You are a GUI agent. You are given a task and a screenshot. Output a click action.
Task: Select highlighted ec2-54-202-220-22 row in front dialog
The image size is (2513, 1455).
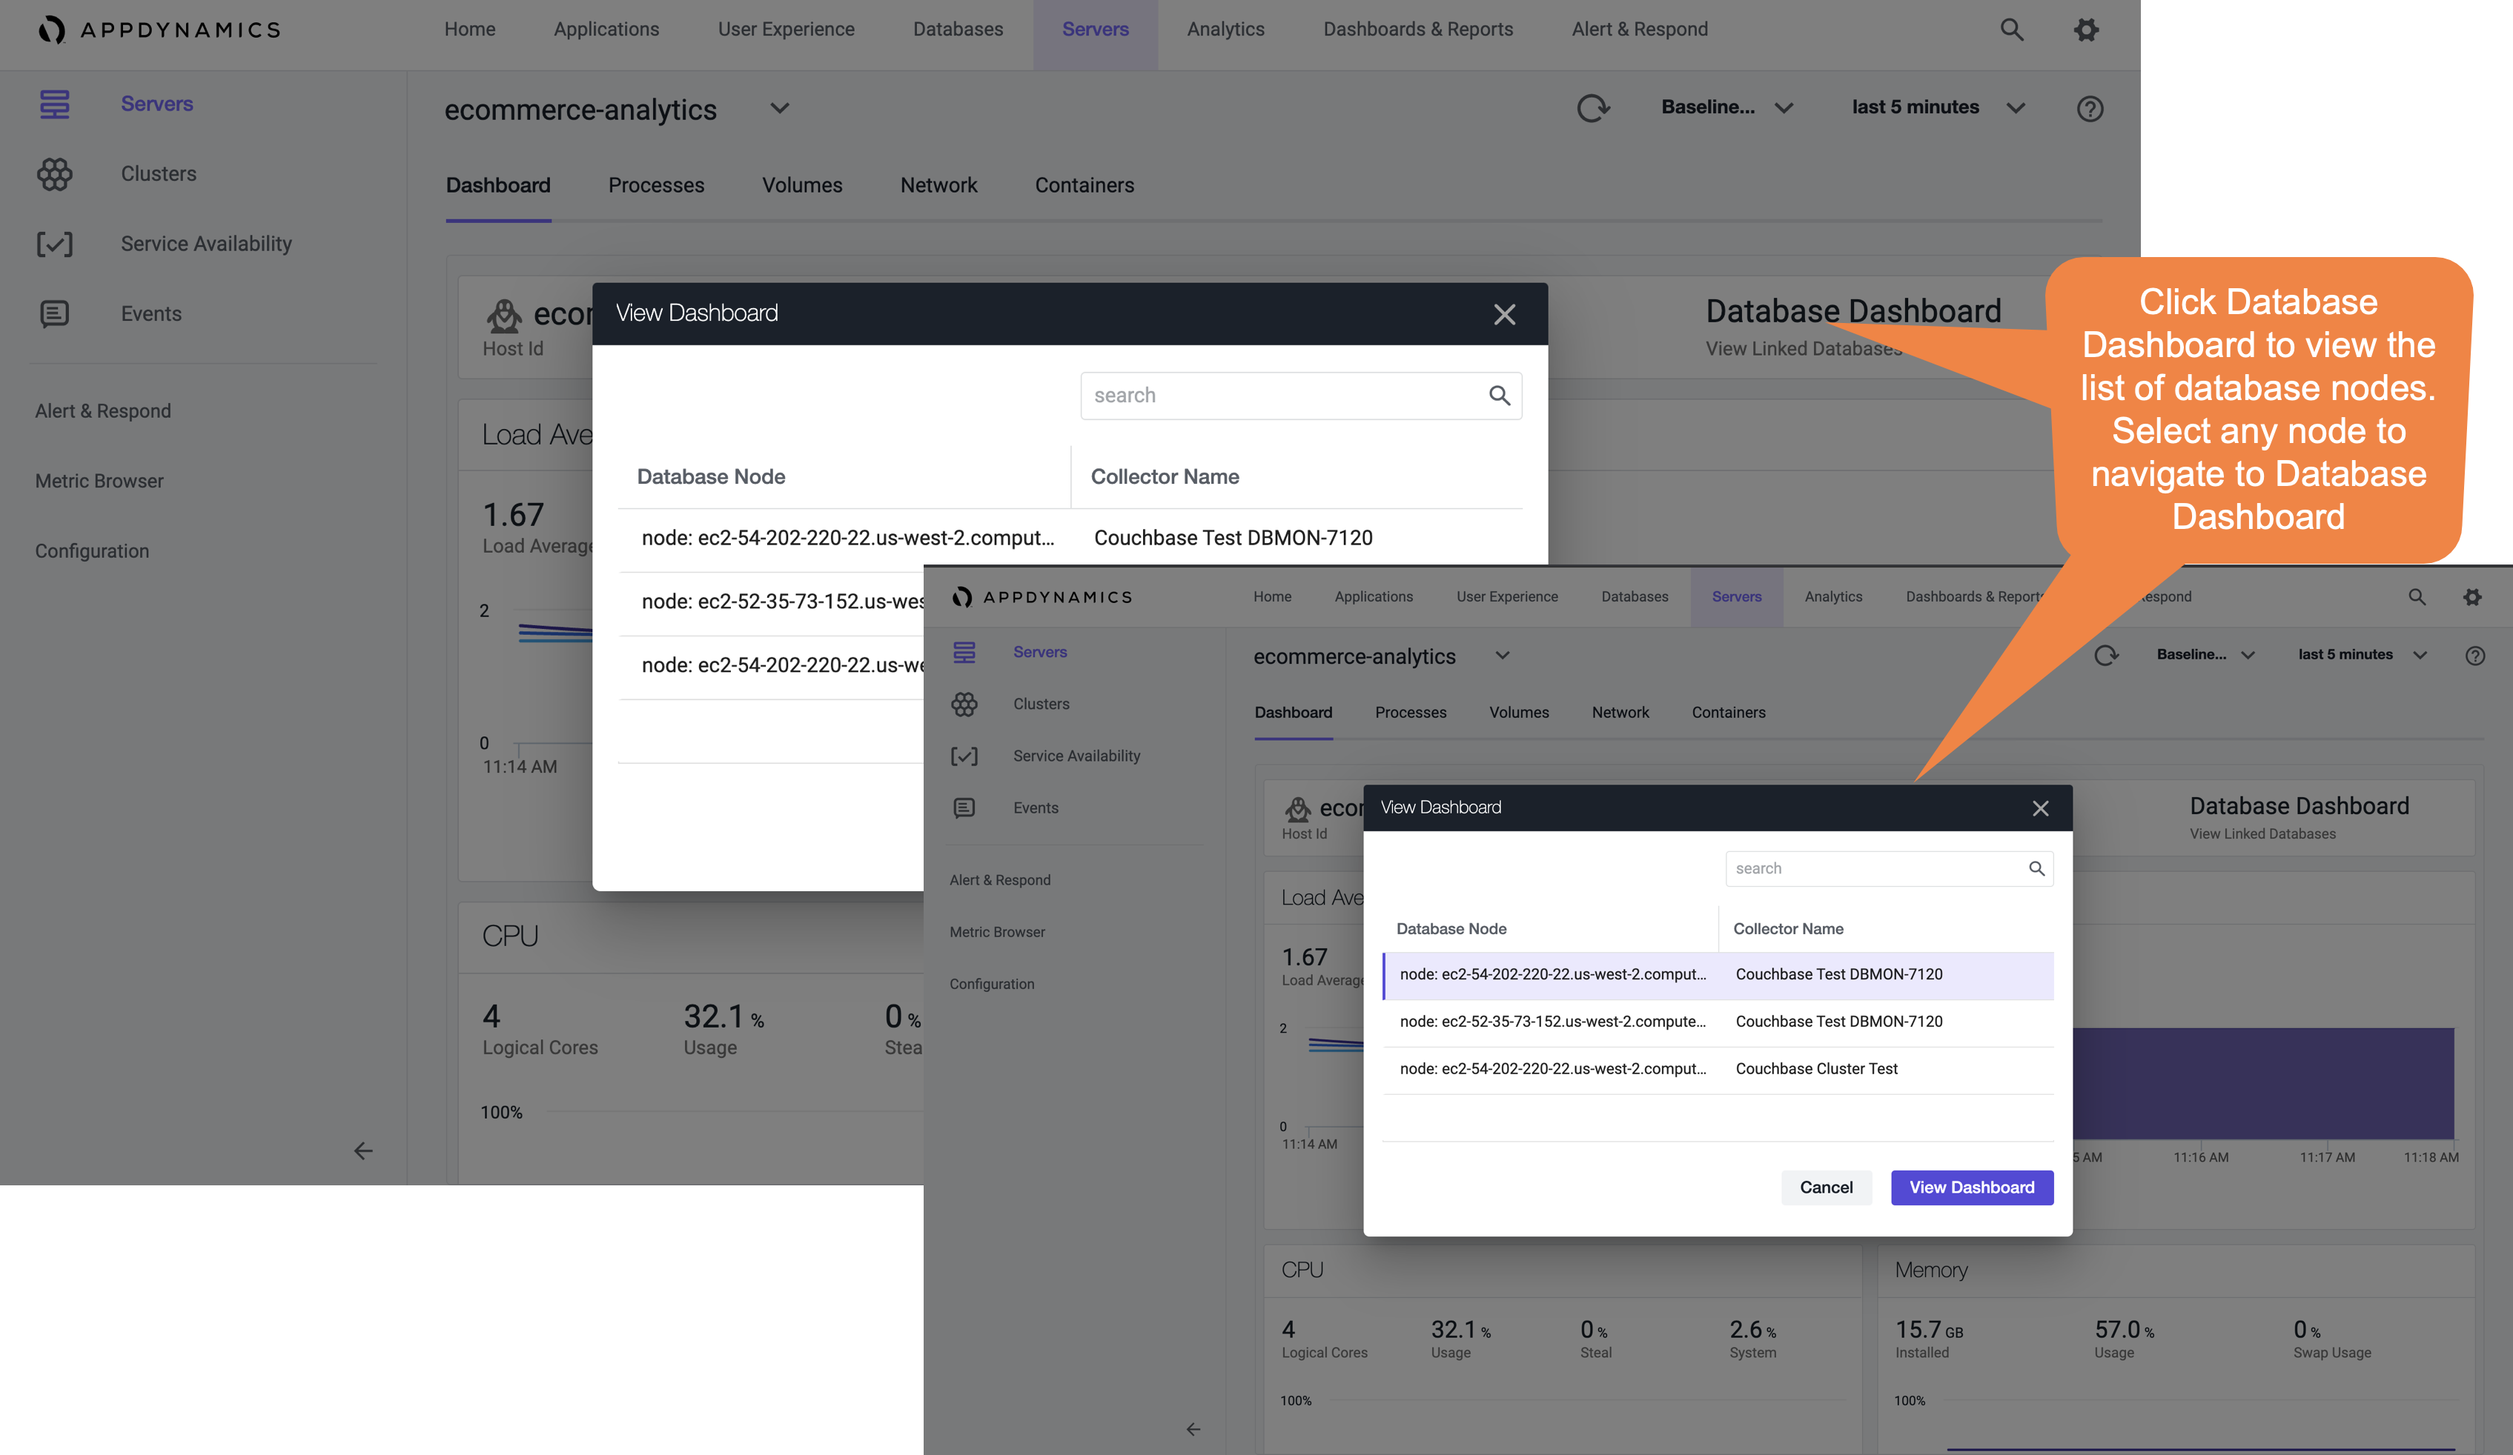[1717, 976]
